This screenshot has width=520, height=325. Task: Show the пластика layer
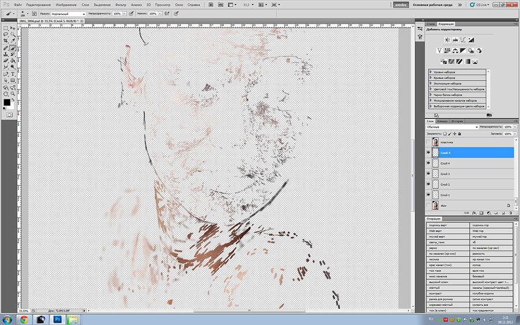pos(428,142)
